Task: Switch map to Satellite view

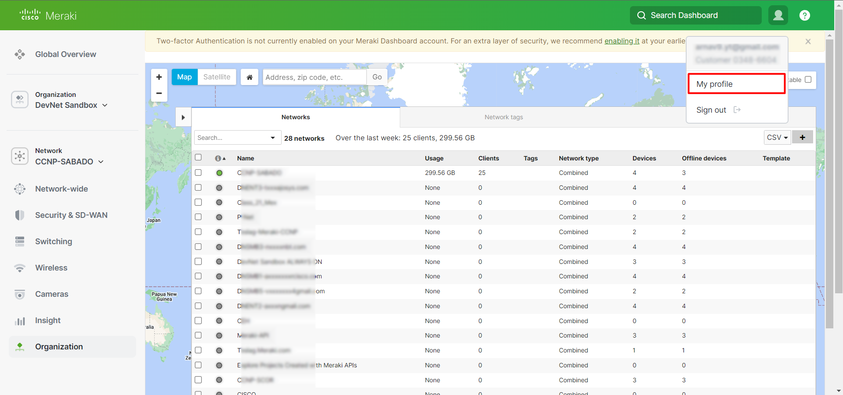Action: point(217,77)
